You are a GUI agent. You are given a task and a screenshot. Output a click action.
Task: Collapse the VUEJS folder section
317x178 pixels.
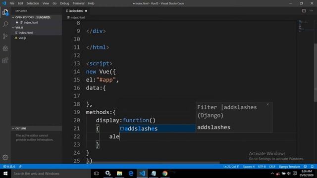[36, 28]
